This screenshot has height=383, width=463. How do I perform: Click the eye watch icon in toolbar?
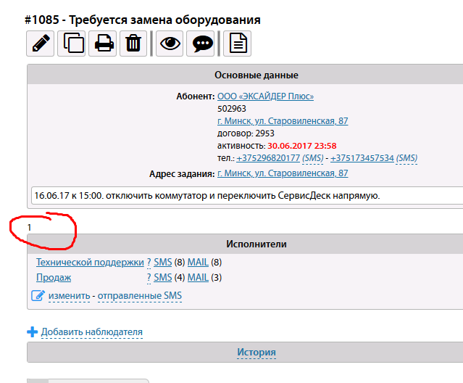[170, 44]
